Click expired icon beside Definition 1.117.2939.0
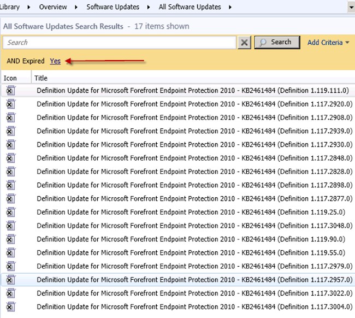Screen dimensions: 355x318 click(x=11, y=131)
